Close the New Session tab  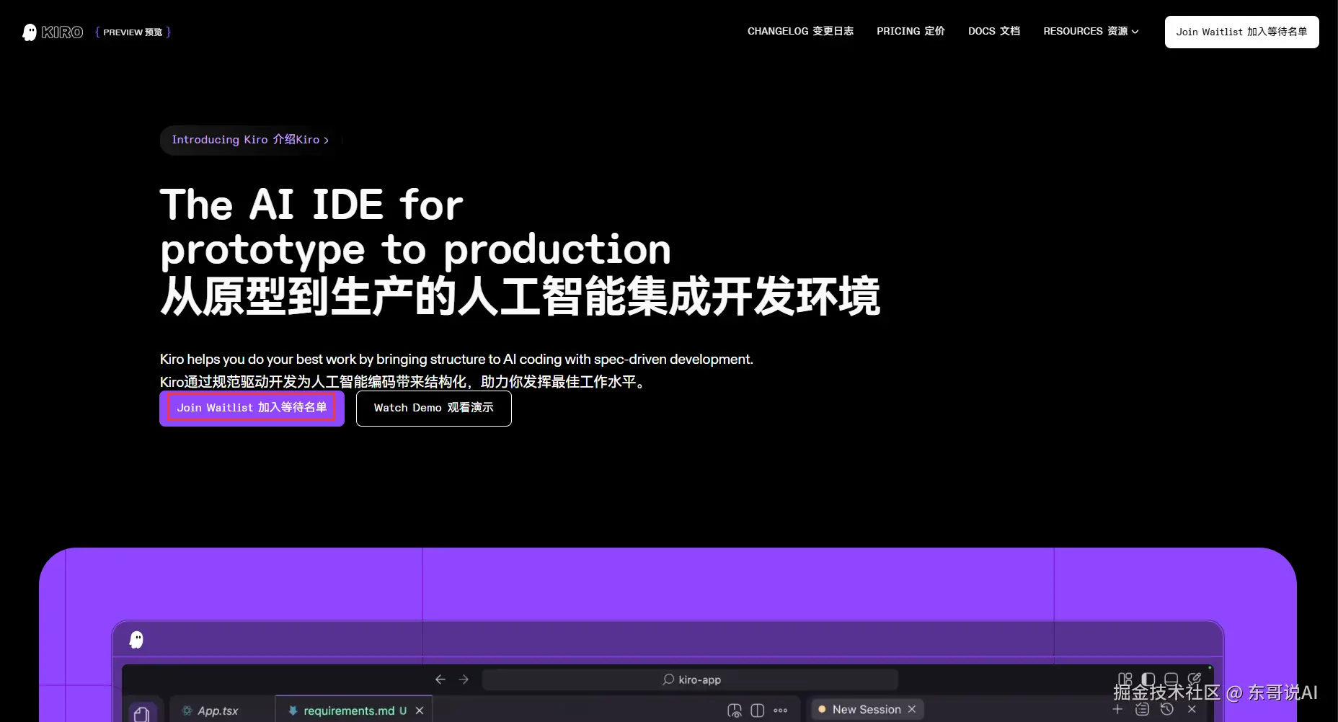point(912,710)
